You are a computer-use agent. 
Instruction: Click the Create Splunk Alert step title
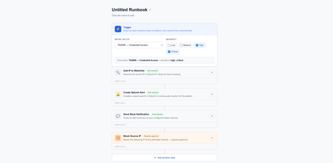point(134,93)
